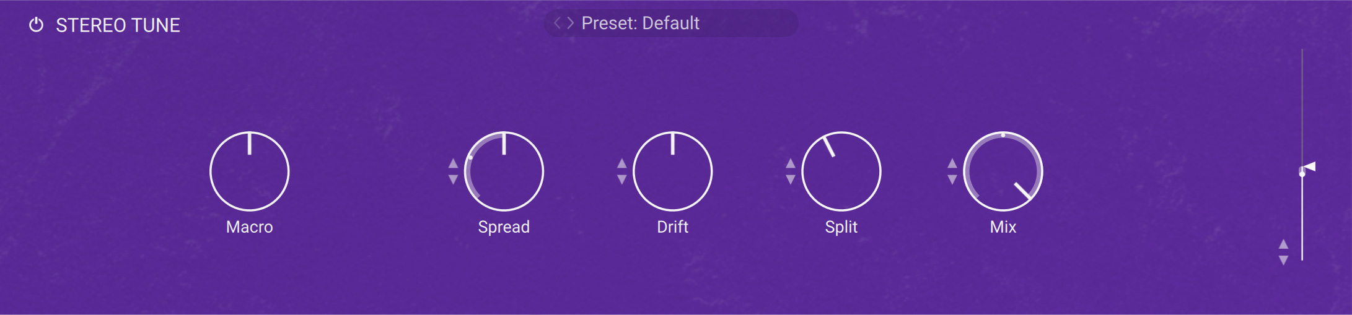Open the Preset: Default selector
Screen dimensions: 1352x315
click(641, 24)
